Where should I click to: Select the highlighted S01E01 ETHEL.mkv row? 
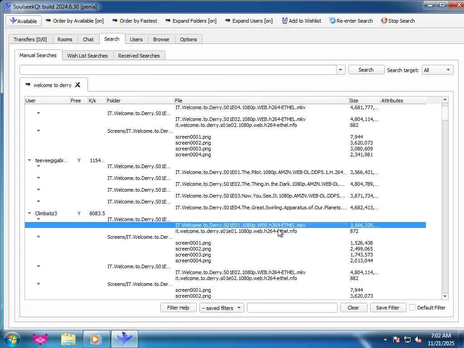click(x=225, y=225)
